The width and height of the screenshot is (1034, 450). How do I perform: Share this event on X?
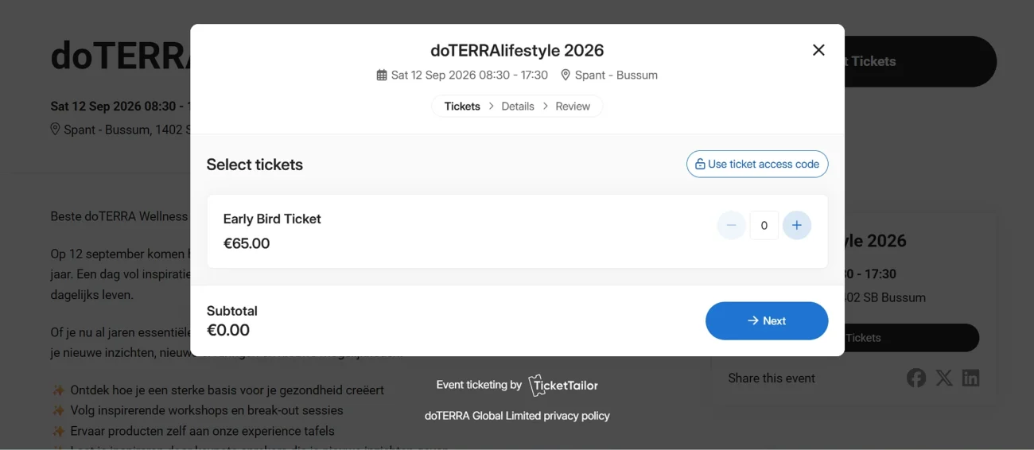(x=944, y=378)
